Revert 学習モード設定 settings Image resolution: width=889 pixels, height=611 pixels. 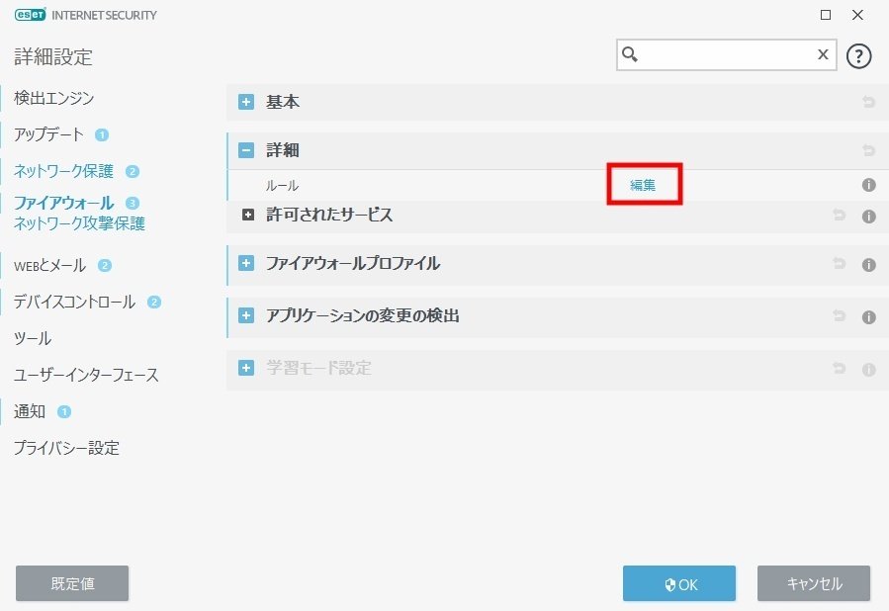[x=840, y=369]
